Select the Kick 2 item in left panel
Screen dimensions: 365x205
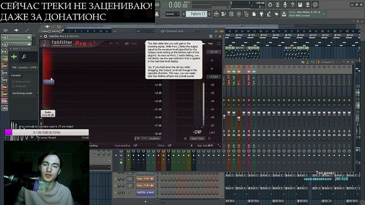click(17, 44)
